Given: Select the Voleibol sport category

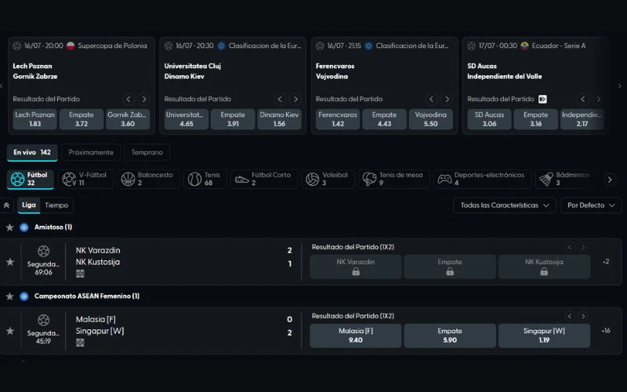Looking at the screenshot, I should click(x=328, y=179).
